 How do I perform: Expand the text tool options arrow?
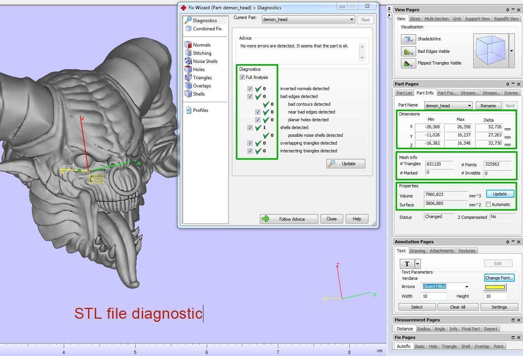(x=417, y=264)
